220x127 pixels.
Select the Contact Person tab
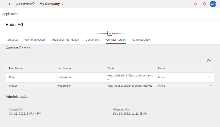(x=116, y=40)
